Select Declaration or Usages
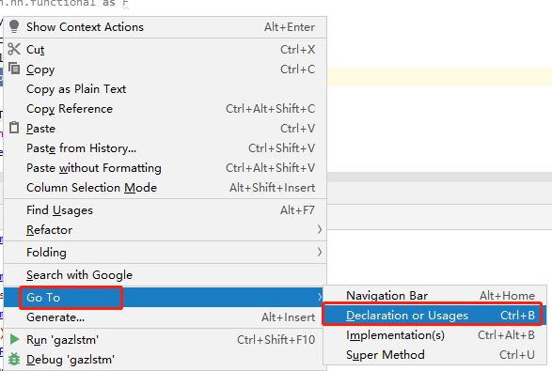The width and height of the screenshot is (552, 371). 434,316
